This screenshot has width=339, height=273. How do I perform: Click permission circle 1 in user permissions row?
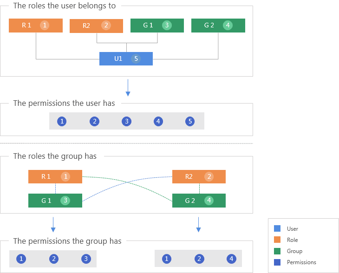(62, 121)
